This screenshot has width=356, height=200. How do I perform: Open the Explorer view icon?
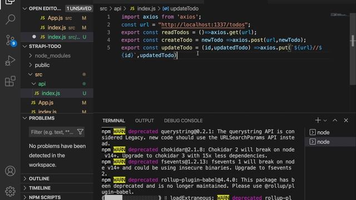[x=10, y=2]
